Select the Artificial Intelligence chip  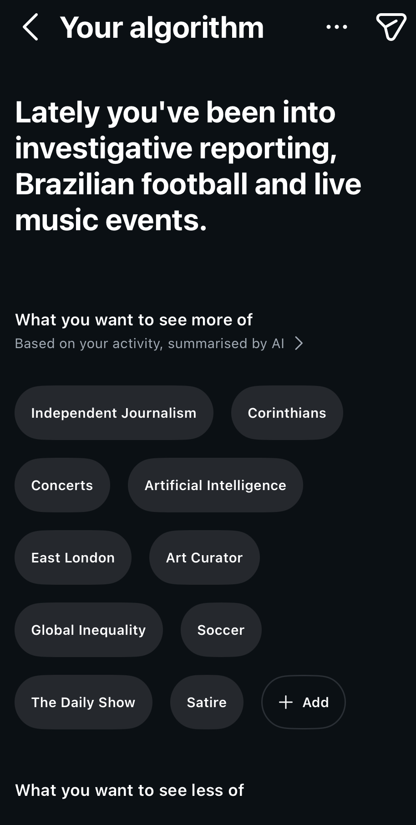pos(215,485)
